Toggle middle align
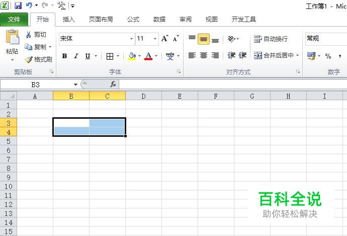Screen dimensions: 347x236 click(x=204, y=39)
